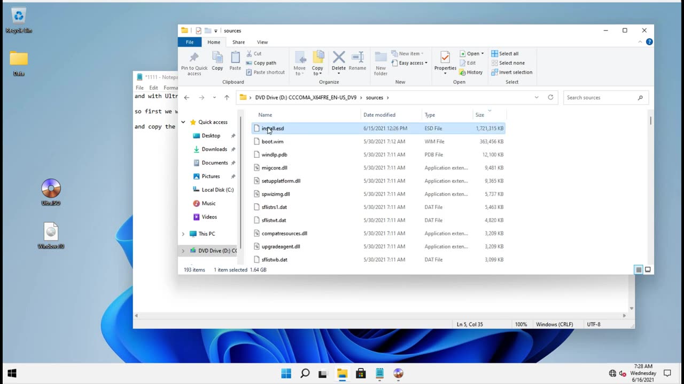Open New item dropdown
684x384 pixels.
(407, 53)
